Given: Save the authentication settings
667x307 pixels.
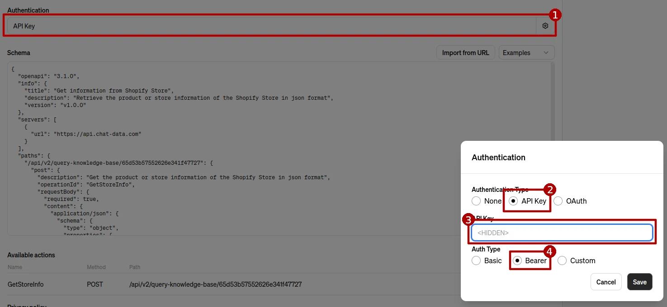Looking at the screenshot, I should pyautogui.click(x=639, y=282).
